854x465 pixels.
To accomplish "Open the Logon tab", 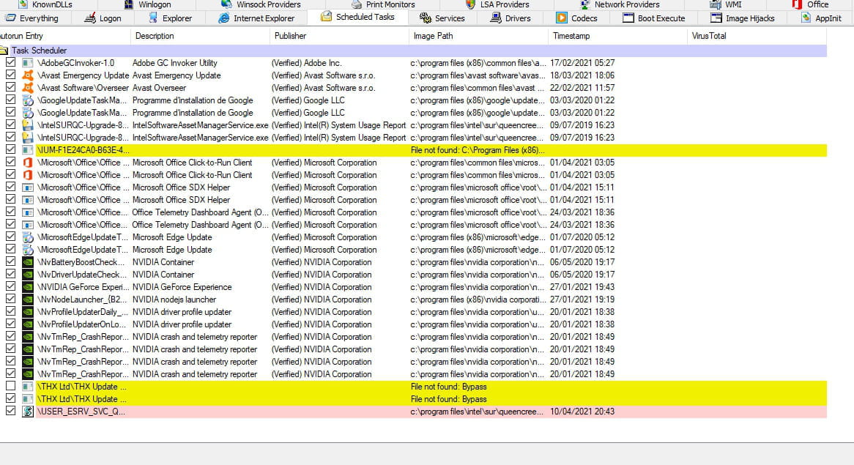I will pyautogui.click(x=103, y=18).
